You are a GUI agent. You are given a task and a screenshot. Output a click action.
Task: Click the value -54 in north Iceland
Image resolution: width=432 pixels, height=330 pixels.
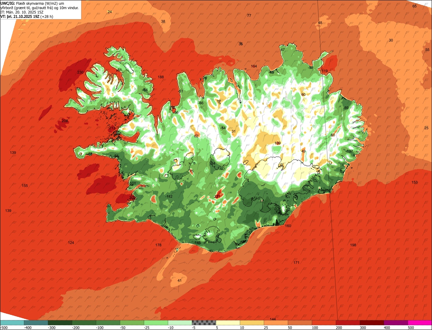[x=223, y=128]
